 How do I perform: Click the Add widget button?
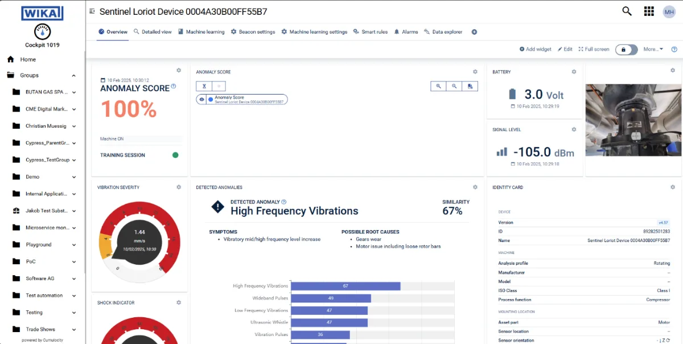[536, 50]
